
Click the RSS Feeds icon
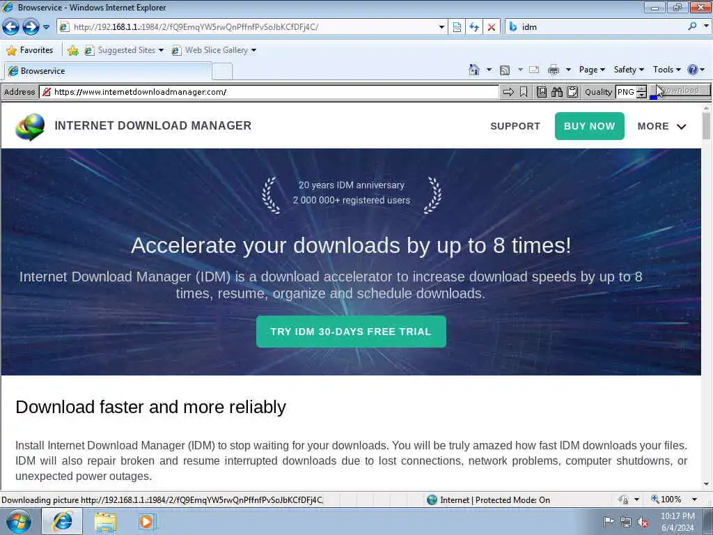[505, 70]
